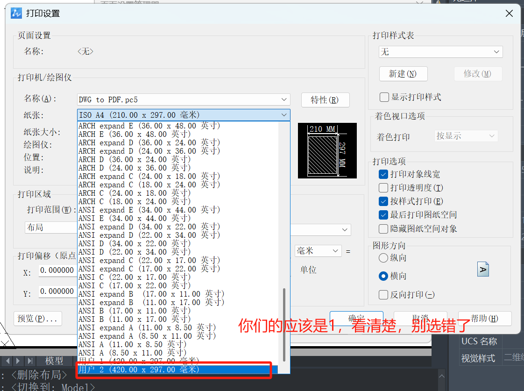Click the paper size preview thumbnail
The image size is (524, 391).
(x=327, y=150)
